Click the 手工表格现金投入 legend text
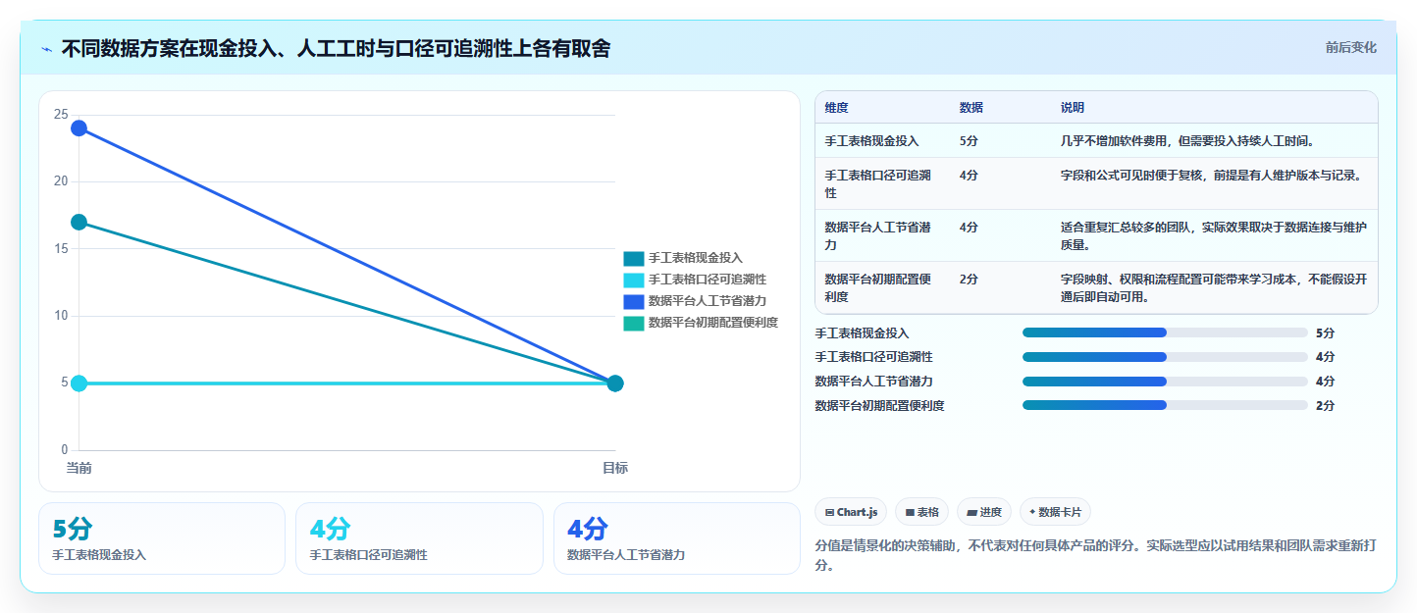The image size is (1417, 613). [696, 258]
